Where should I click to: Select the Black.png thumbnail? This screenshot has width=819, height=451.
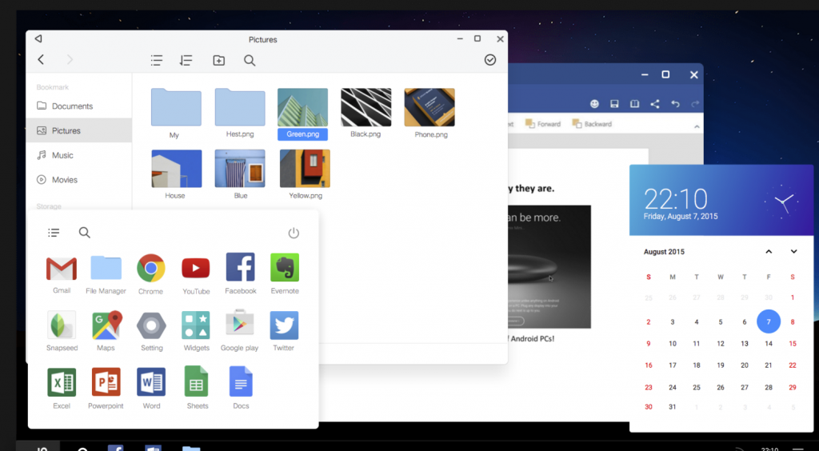coord(366,107)
